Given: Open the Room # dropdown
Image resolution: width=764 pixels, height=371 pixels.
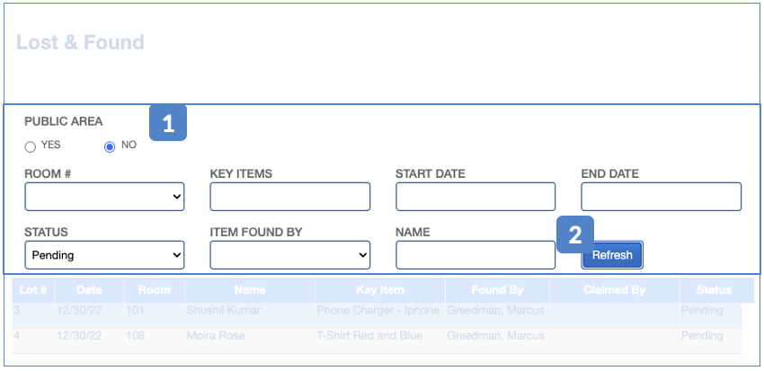Looking at the screenshot, I should 104,197.
